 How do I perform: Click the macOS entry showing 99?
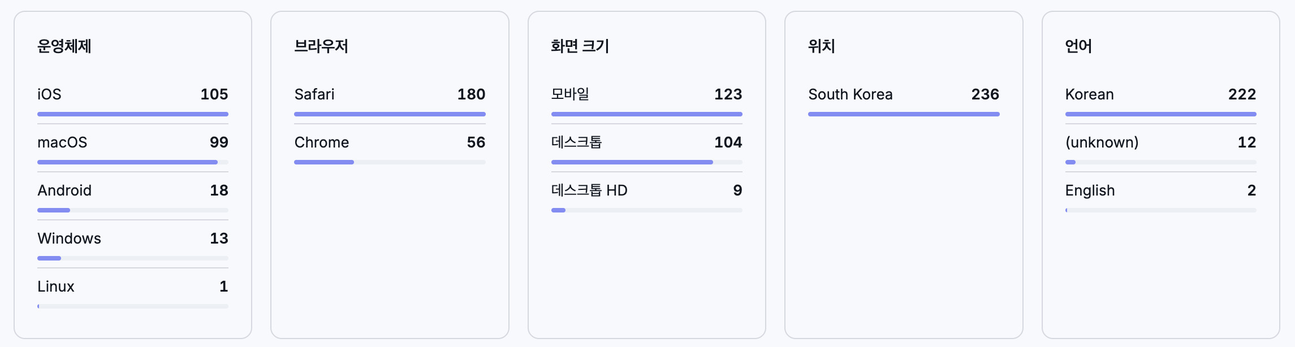pos(133,143)
